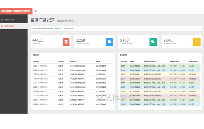Click the 数据汇聚处理 page heading
The width and height of the screenshot is (204, 129).
click(43, 20)
